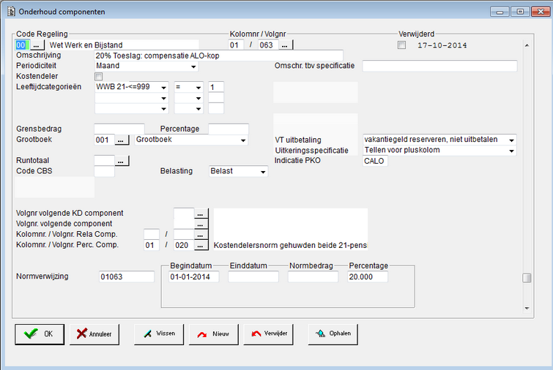The image size is (553, 370).
Task: Toggle the Kostendeler checkbox
Action: [x=99, y=76]
